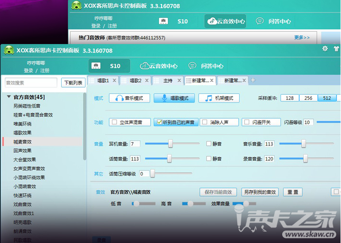Open 下载列表 download list
The height and width of the screenshot is (243, 341).
[x=73, y=83]
